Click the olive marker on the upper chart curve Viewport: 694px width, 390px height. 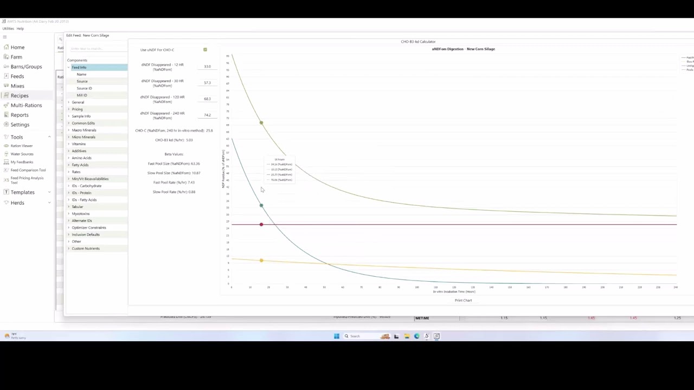(x=261, y=123)
